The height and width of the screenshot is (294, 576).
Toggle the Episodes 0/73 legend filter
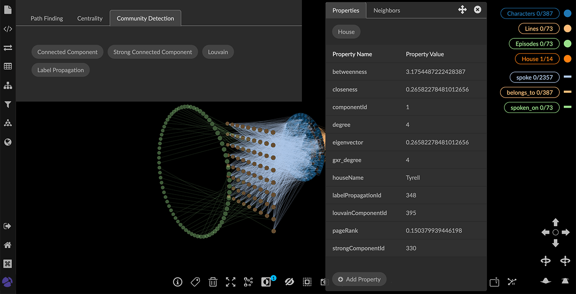pos(534,44)
